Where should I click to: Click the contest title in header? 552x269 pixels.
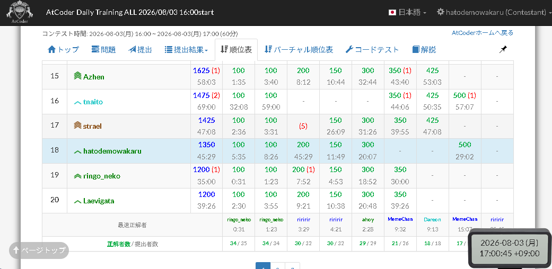tap(129, 12)
